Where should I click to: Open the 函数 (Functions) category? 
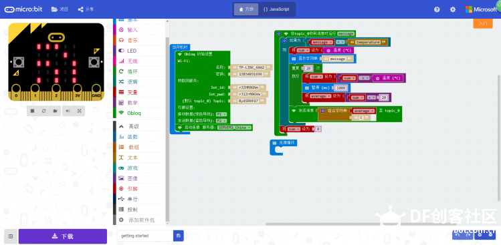(139, 137)
